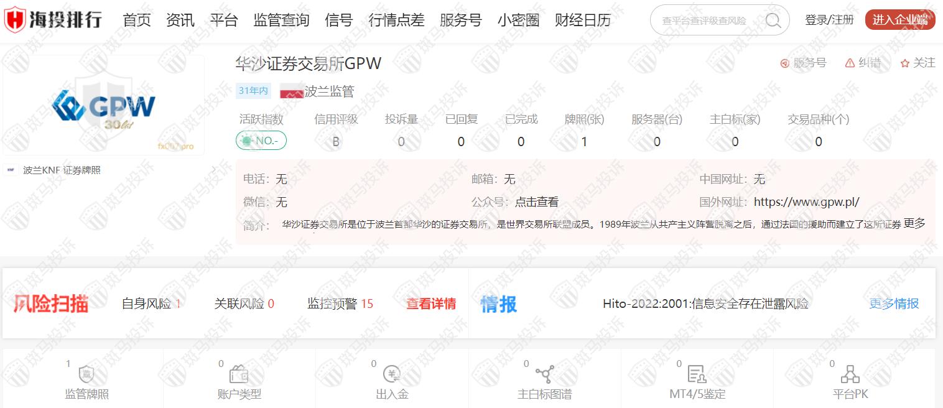Go to 财经日历 in navigation
The image size is (943, 408).
(x=582, y=21)
